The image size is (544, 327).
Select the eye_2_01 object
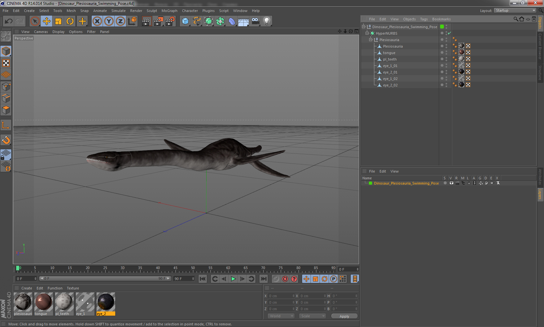click(x=390, y=72)
